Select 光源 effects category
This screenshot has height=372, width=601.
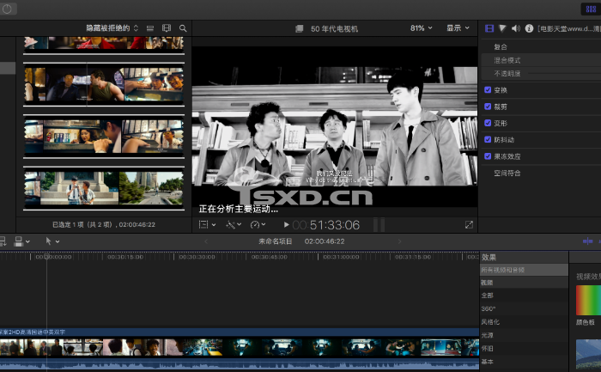tap(524, 335)
